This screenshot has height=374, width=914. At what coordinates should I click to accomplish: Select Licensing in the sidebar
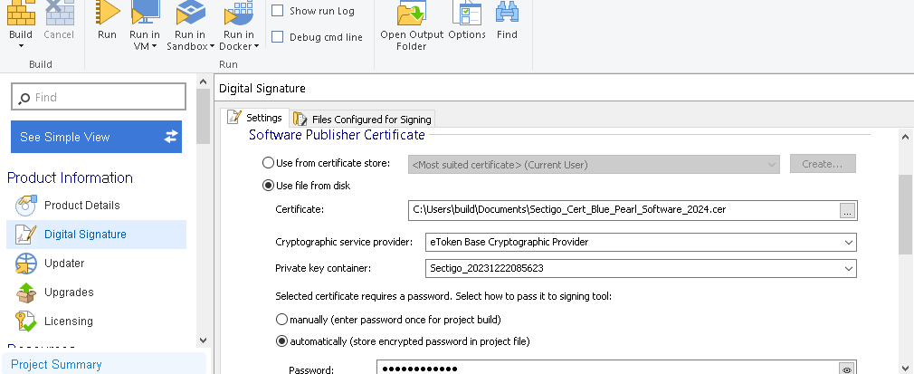pyautogui.click(x=68, y=321)
